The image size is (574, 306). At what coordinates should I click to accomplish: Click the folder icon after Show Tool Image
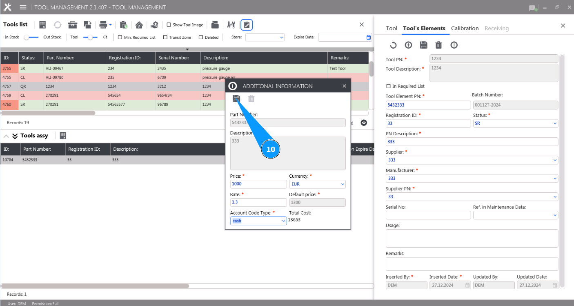click(x=215, y=25)
